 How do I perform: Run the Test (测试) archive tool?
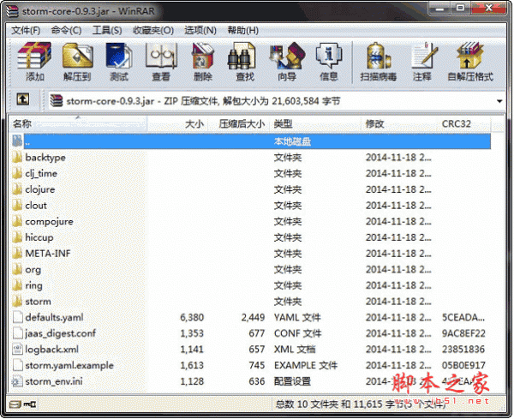(119, 62)
